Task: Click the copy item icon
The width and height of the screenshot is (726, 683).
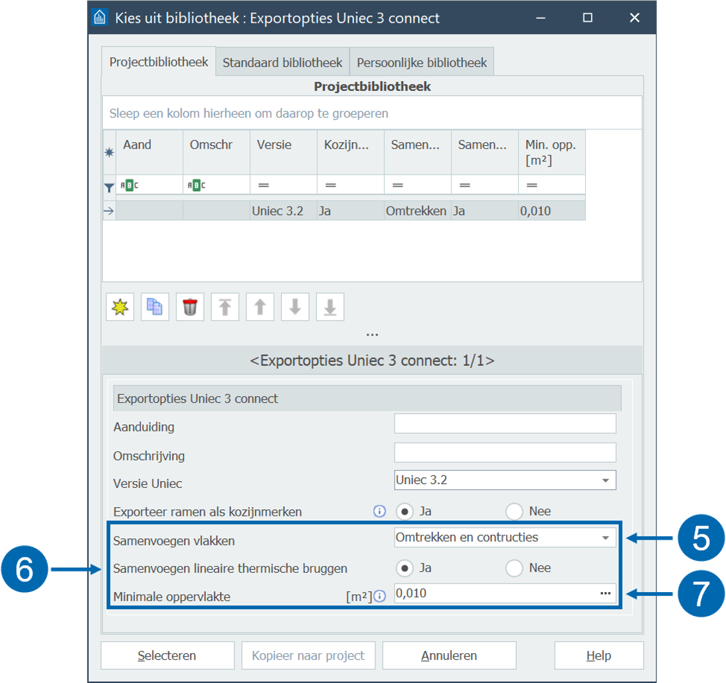Action: pos(155,307)
